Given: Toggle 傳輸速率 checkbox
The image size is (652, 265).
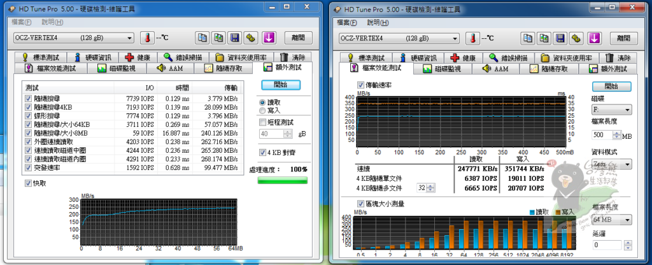Looking at the screenshot, I should tap(360, 85).
